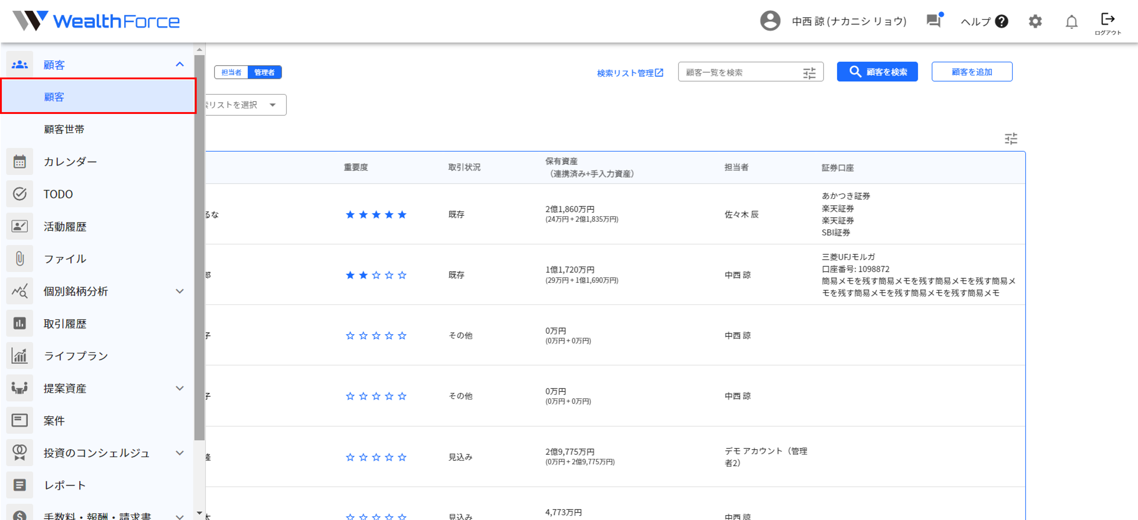Open the ファイル menu item
The height and width of the screenshot is (520, 1138).
(65, 259)
